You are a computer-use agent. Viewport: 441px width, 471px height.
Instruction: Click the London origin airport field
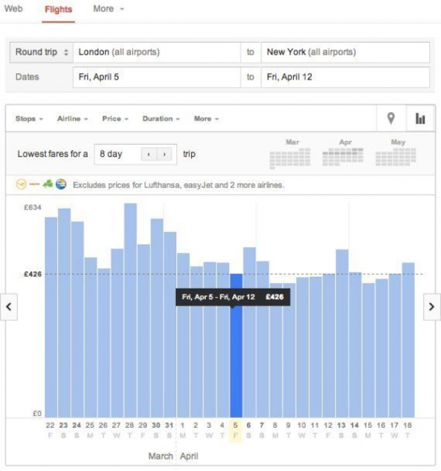156,52
